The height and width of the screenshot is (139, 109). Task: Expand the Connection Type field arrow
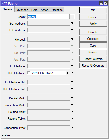[72, 127]
